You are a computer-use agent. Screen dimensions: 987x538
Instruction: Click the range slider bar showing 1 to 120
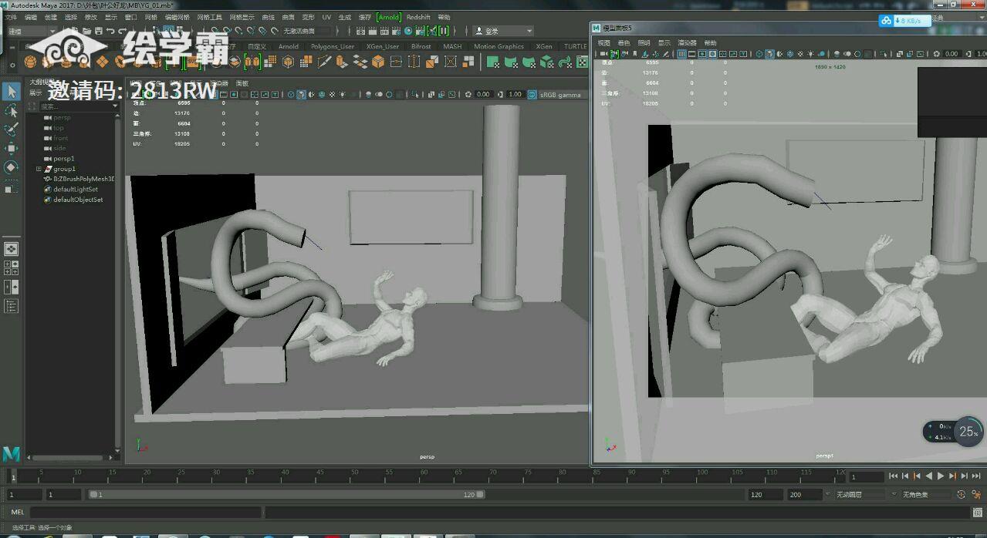287,495
